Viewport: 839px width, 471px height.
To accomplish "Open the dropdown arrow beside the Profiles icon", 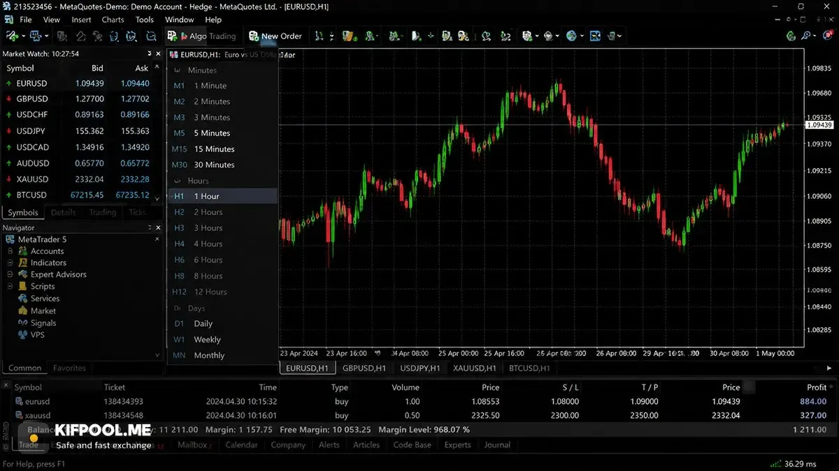I will (x=46, y=36).
